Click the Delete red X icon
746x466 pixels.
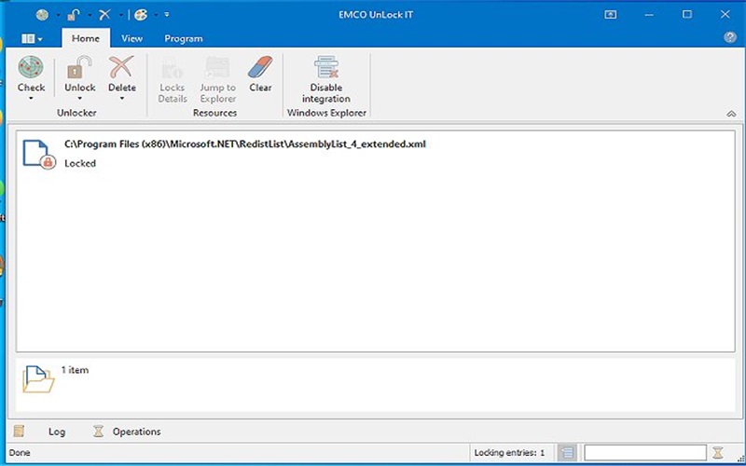121,67
